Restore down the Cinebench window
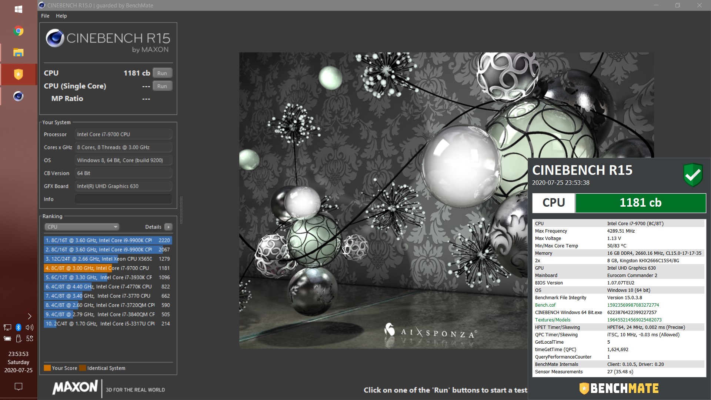The width and height of the screenshot is (711, 400). 678,5
